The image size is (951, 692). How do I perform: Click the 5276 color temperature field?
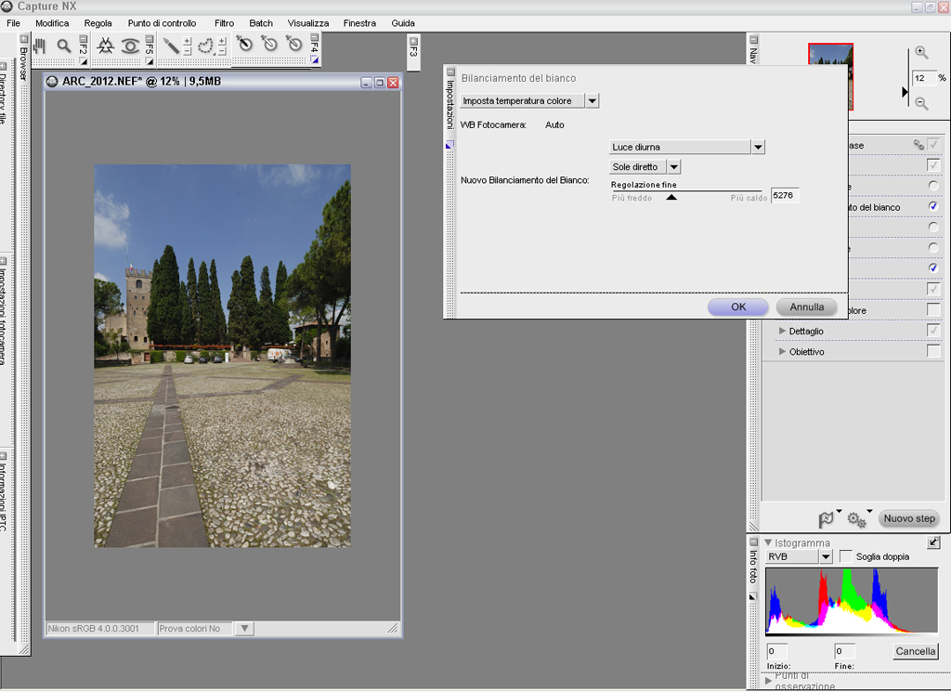[785, 195]
